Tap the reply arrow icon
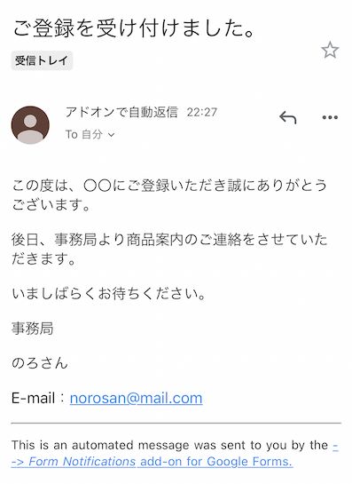This screenshot has width=352, height=484. [287, 117]
